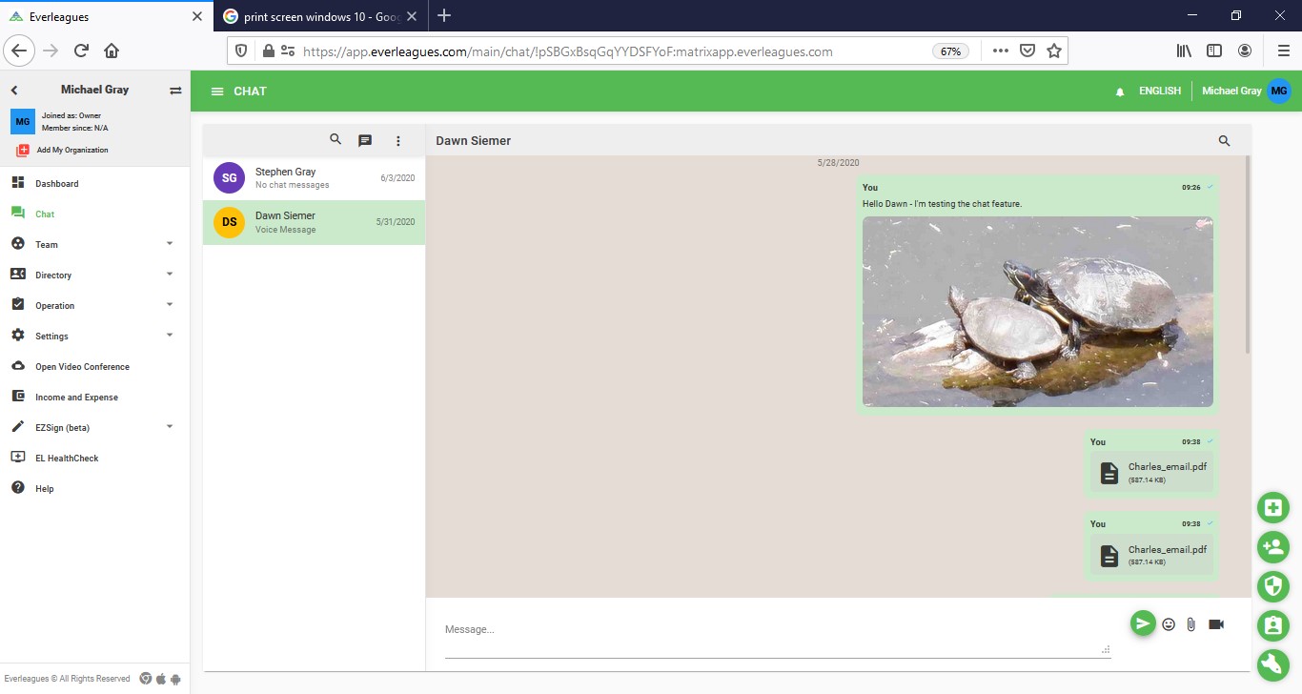This screenshot has width=1302, height=694.
Task: Expand the Directory submenu
Action: pyautogui.click(x=170, y=275)
